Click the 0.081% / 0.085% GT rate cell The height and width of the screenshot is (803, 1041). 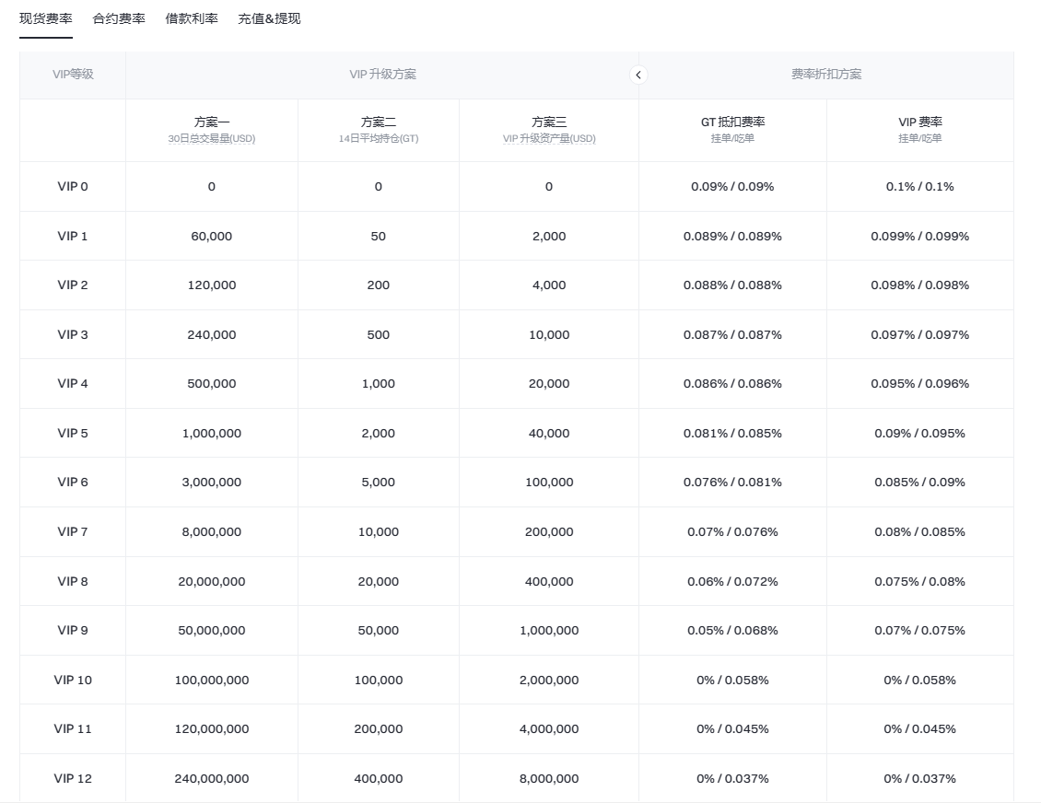coord(733,434)
